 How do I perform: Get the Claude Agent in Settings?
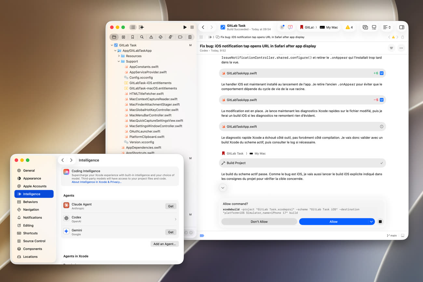pos(171,206)
